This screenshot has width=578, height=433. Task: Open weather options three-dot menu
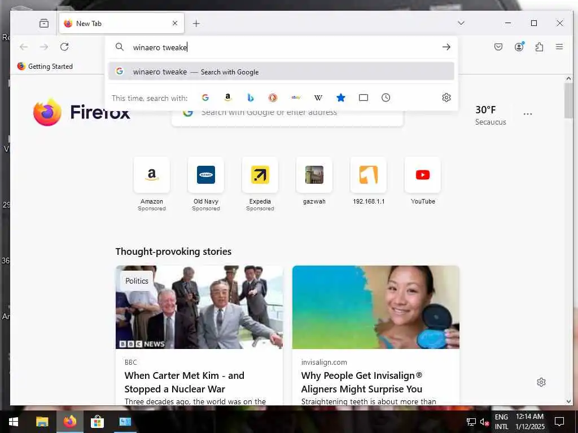[x=528, y=114]
